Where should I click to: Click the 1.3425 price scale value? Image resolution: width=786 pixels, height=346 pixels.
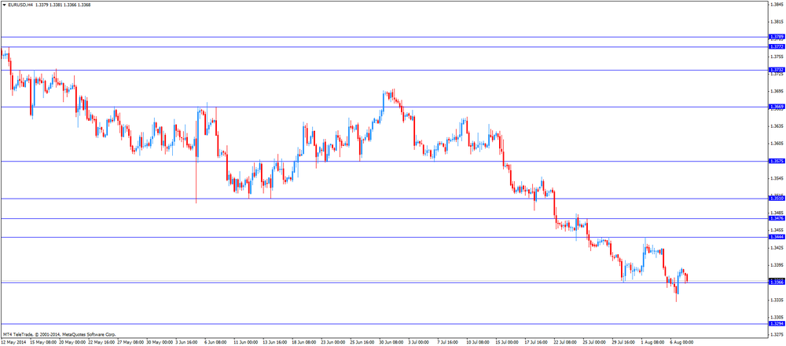pyautogui.click(x=777, y=248)
